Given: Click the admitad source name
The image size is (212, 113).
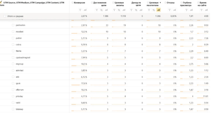Looking at the screenshot, I should coord(19,70).
